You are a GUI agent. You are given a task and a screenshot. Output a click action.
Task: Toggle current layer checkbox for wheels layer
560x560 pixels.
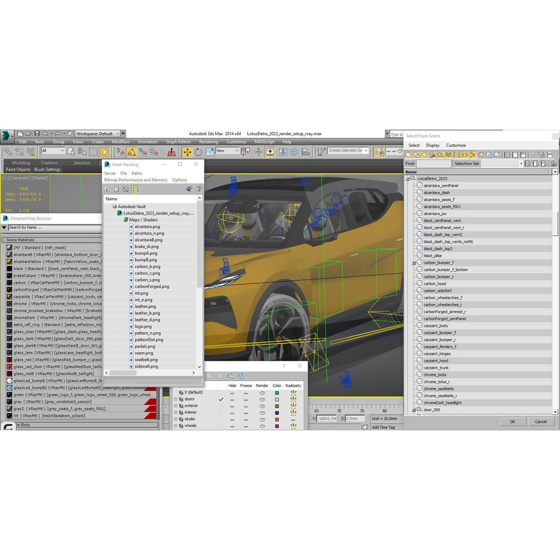[x=221, y=426]
